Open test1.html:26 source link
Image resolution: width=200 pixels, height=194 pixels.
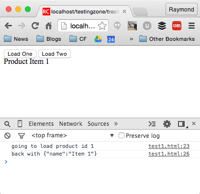pyautogui.click(x=169, y=154)
